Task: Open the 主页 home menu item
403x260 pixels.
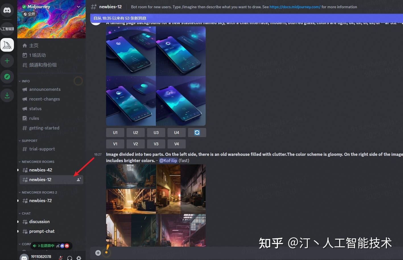Action: pyautogui.click(x=34, y=45)
